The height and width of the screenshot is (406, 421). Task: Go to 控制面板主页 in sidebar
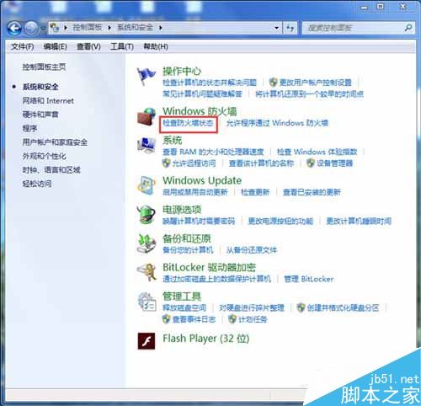tap(44, 67)
